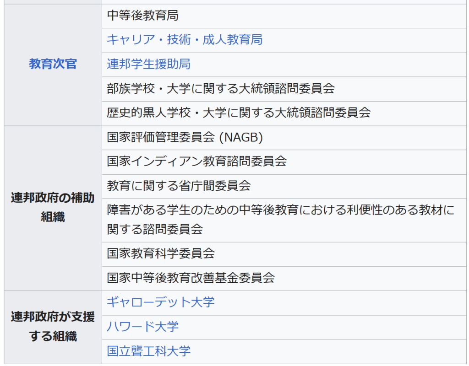
Task: Click the 連邦政府の補助組織 row header
Action: [53, 207]
